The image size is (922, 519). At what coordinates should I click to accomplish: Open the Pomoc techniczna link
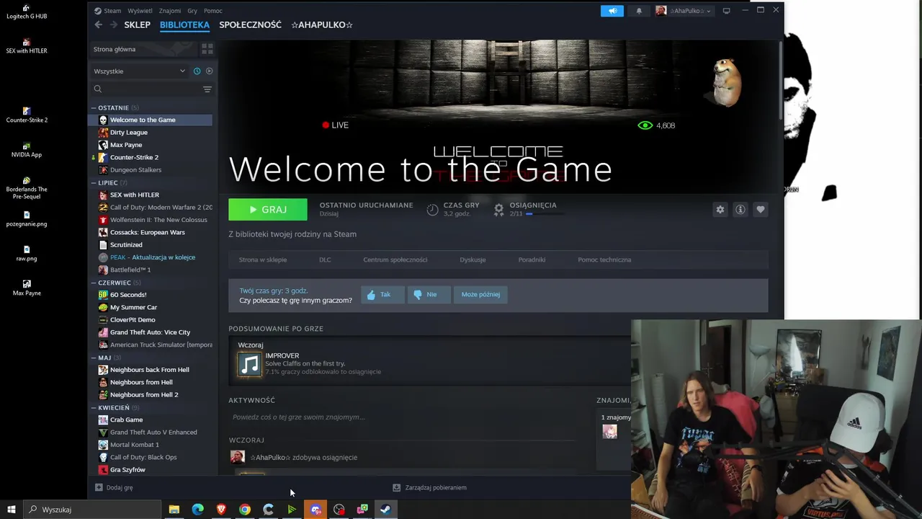(x=604, y=259)
